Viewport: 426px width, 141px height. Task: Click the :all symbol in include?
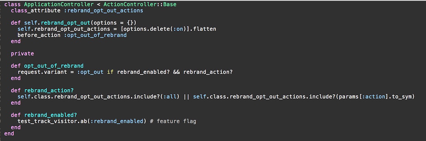click(170, 97)
